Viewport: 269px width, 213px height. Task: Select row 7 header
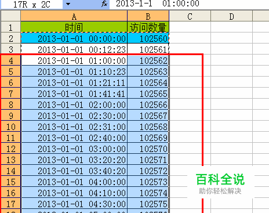[x=11, y=93]
